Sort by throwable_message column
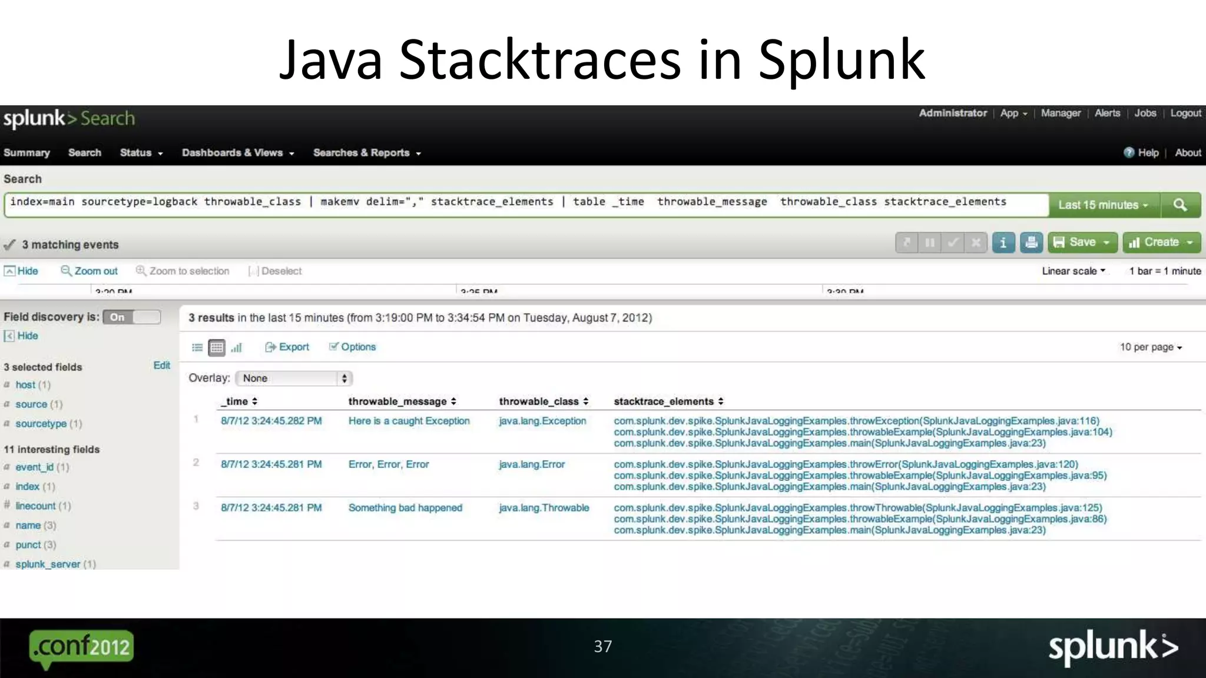The height and width of the screenshot is (678, 1206). coord(402,401)
